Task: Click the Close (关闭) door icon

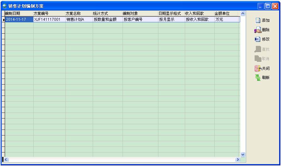Action: [x=257, y=68]
